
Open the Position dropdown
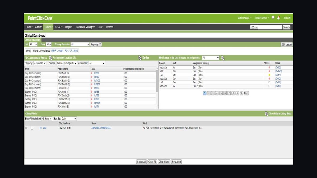click(67, 63)
